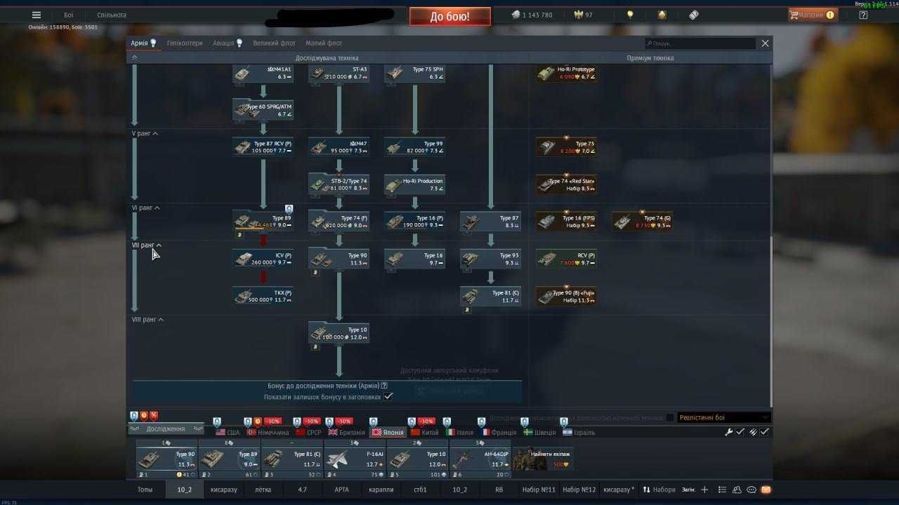Toggle checkbox left of Реалістичні бої dropdown
The width and height of the screenshot is (899, 505).
pyautogui.click(x=670, y=417)
